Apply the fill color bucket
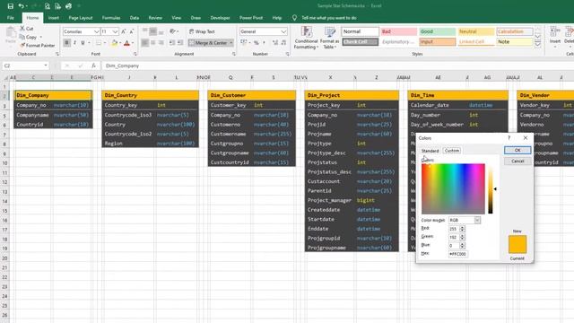 (x=114, y=43)
